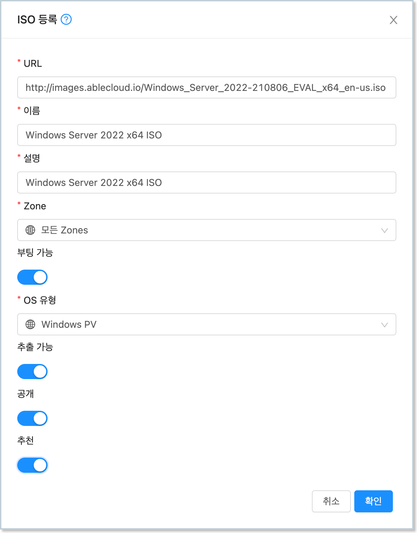Disable the 공개 toggle
Image resolution: width=417 pixels, height=533 pixels.
point(32,418)
